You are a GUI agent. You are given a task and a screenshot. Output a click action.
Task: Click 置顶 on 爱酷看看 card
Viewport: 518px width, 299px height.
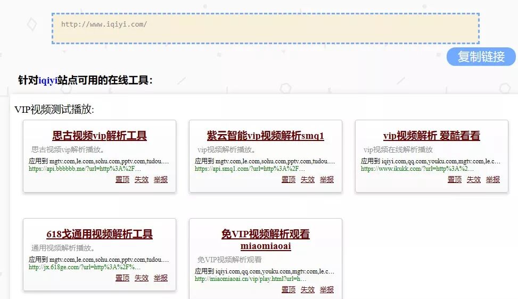(455, 179)
